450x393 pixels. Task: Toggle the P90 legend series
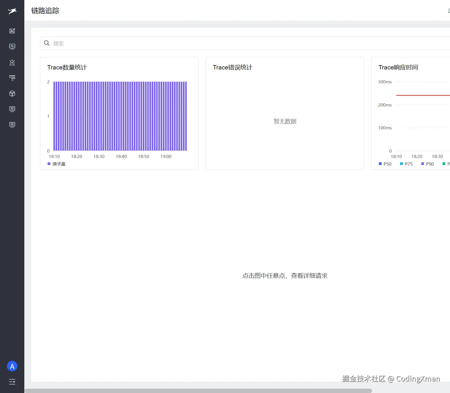coord(427,164)
